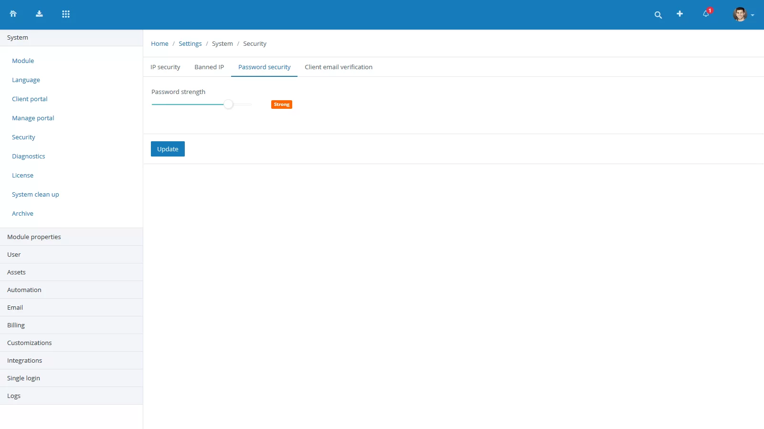Open notifications bell icon

706,14
